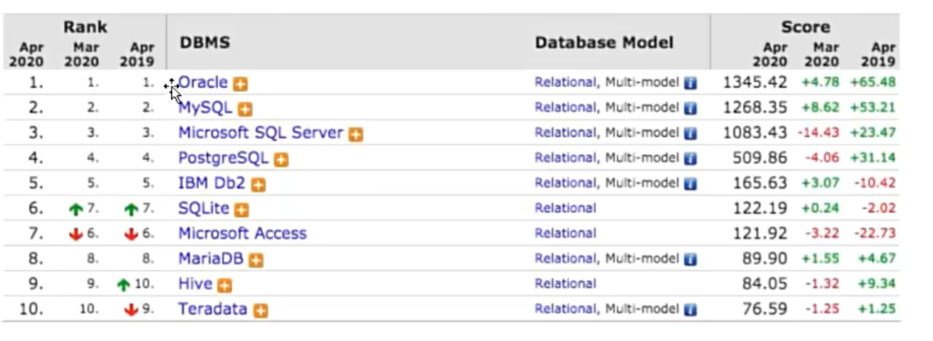This screenshot has height=341, width=933.
Task: Select MySQL's score value '1268.35'
Action: 755,108
